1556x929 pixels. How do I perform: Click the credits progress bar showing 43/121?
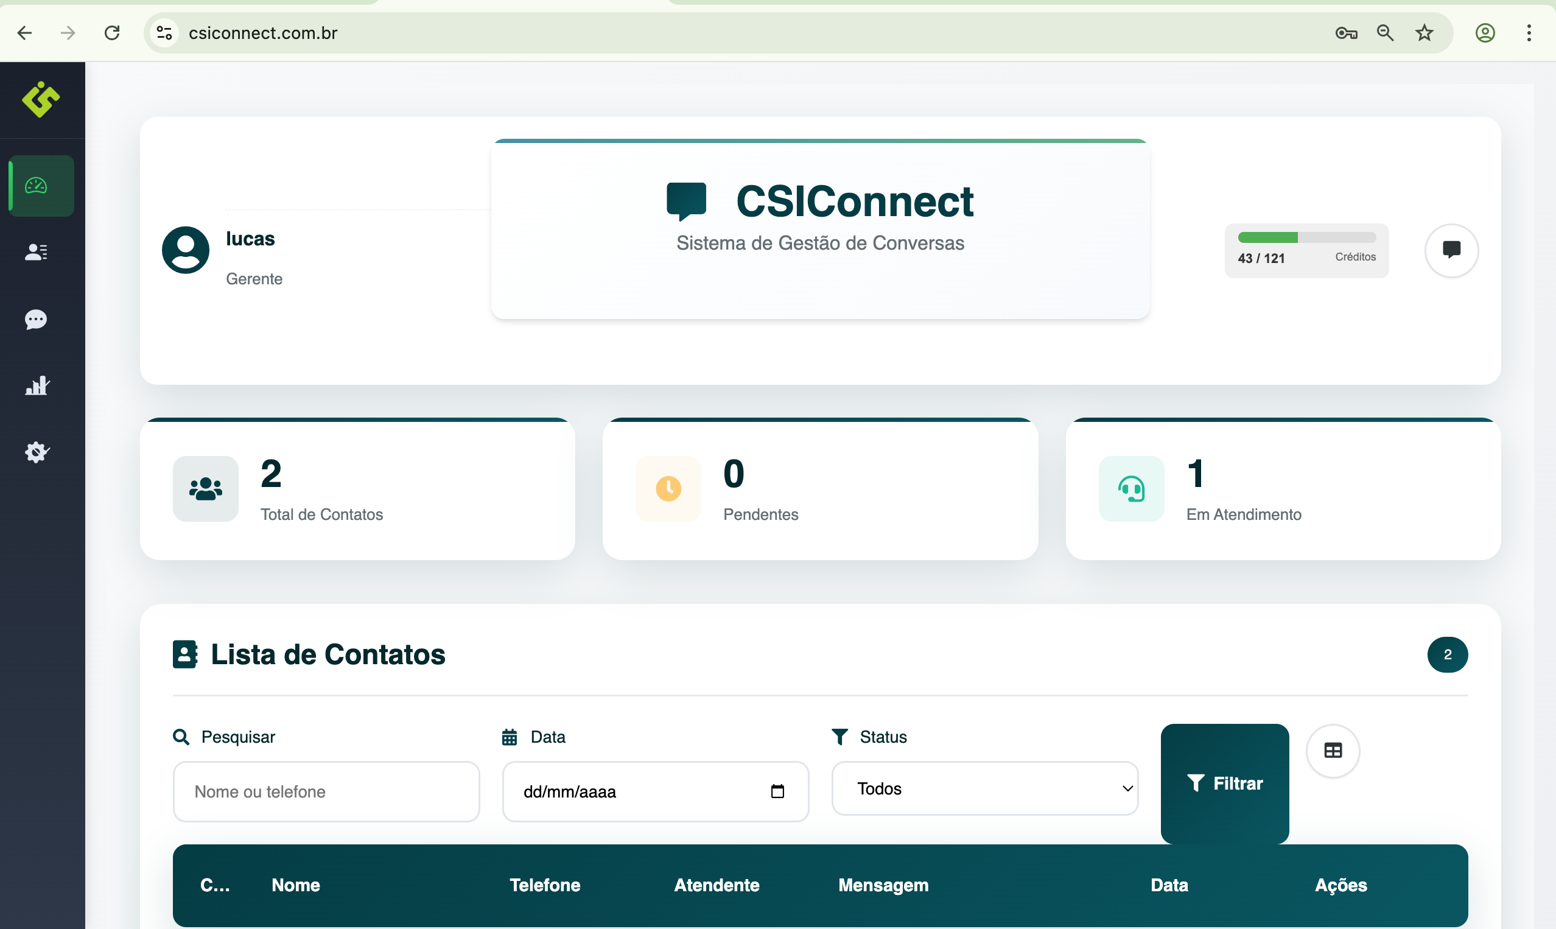(1306, 238)
